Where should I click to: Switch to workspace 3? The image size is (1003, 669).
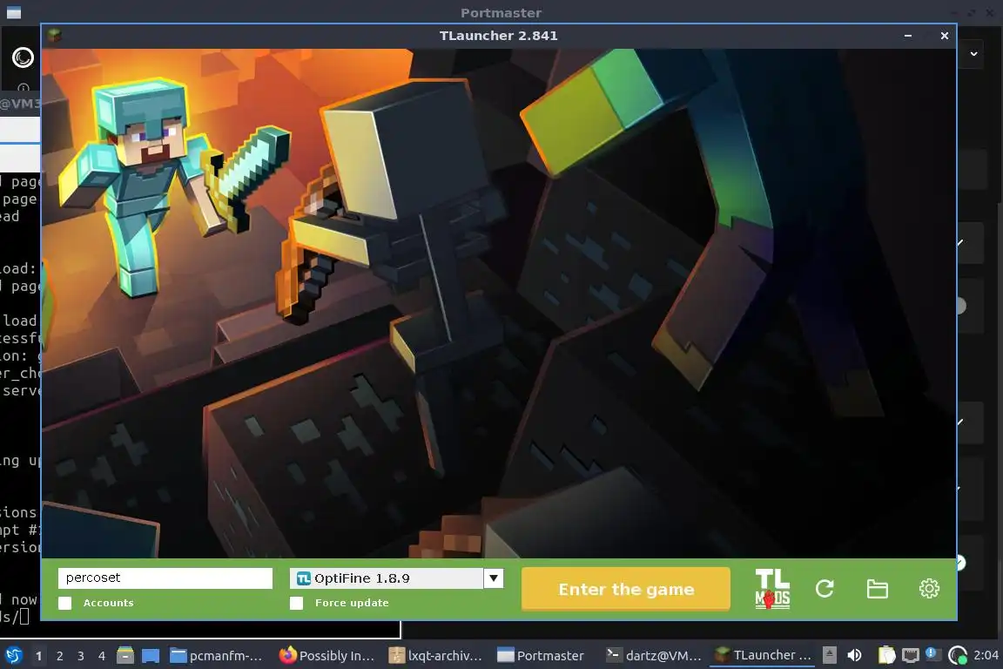pos(81,656)
